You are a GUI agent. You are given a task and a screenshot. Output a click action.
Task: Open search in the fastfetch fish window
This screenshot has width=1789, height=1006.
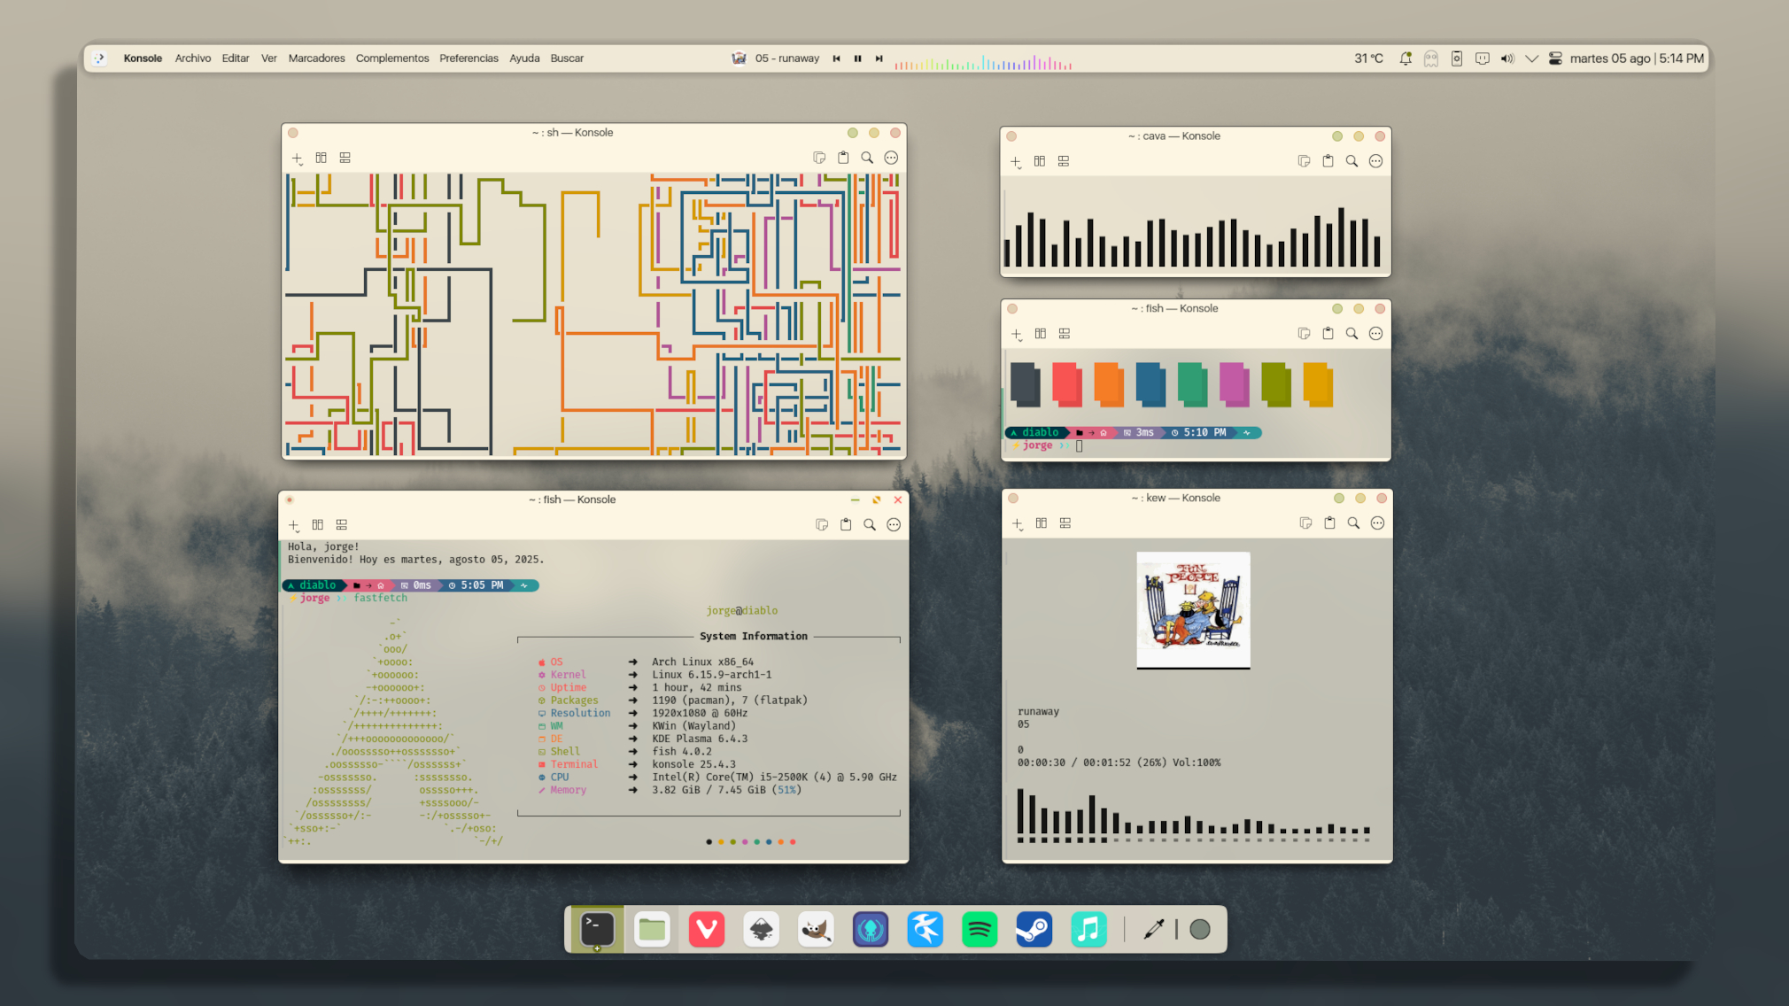click(870, 525)
